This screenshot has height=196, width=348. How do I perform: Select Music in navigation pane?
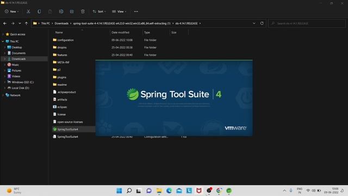click(x=15, y=65)
